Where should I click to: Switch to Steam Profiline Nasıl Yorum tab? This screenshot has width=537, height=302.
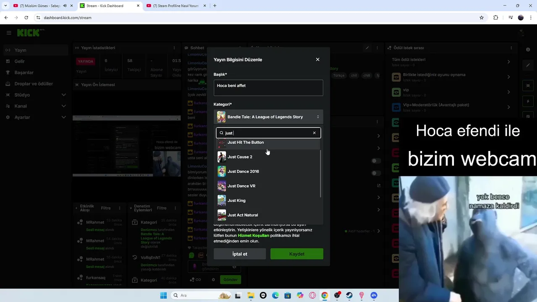click(175, 6)
